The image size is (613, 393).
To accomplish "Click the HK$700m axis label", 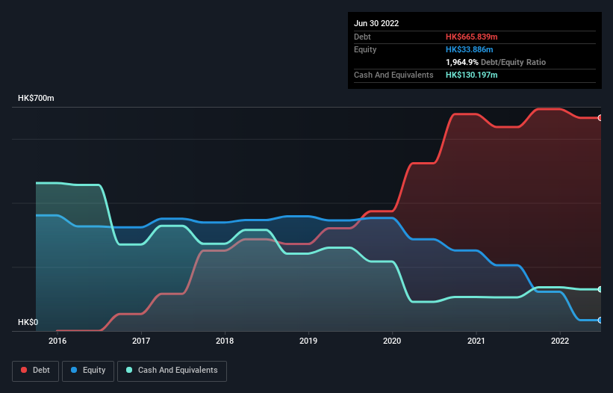I will pyautogui.click(x=36, y=98).
